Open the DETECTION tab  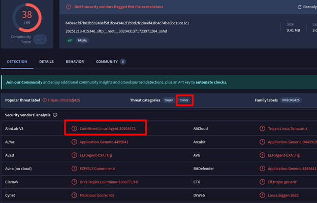point(17,62)
